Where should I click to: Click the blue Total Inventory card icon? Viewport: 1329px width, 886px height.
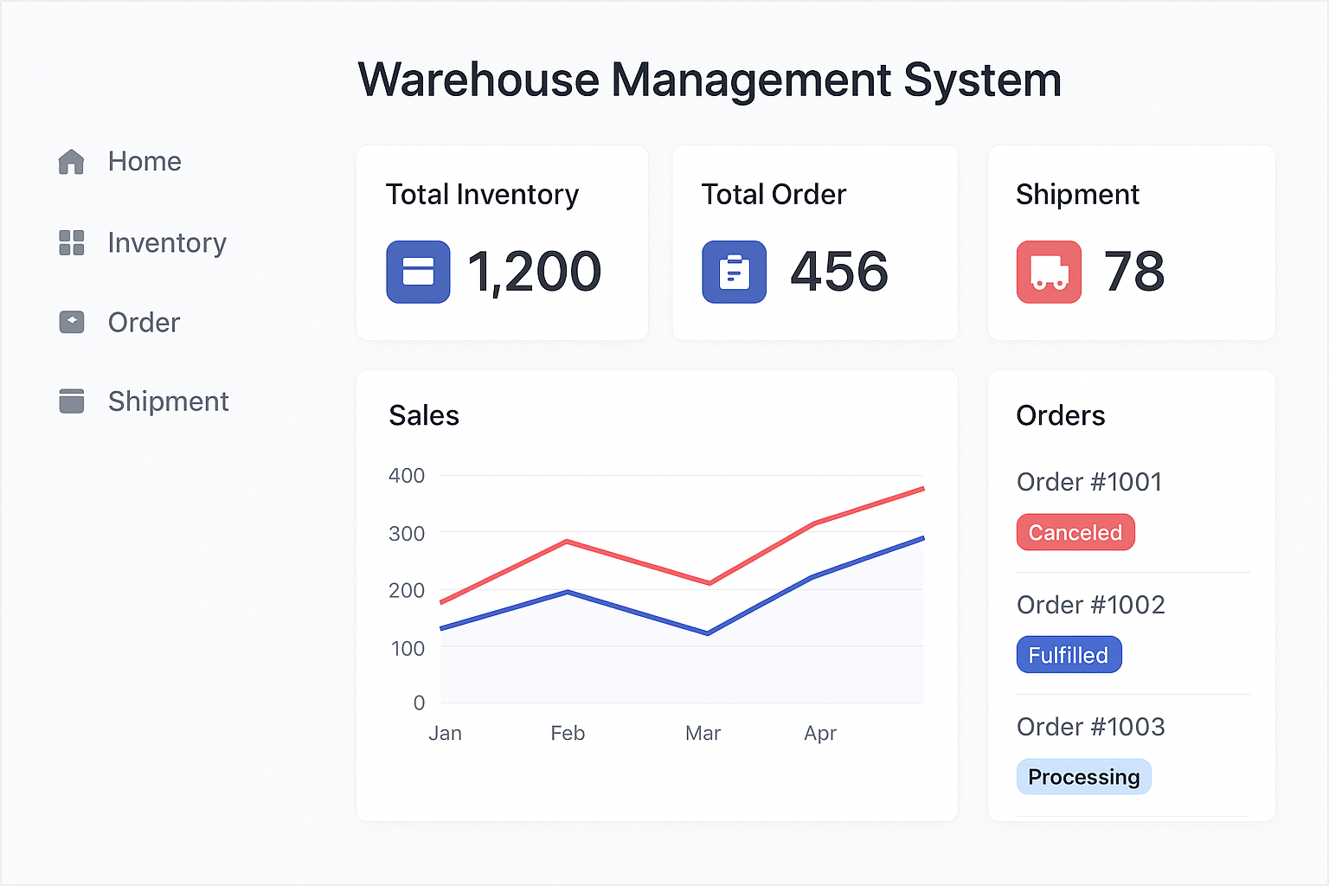click(418, 272)
